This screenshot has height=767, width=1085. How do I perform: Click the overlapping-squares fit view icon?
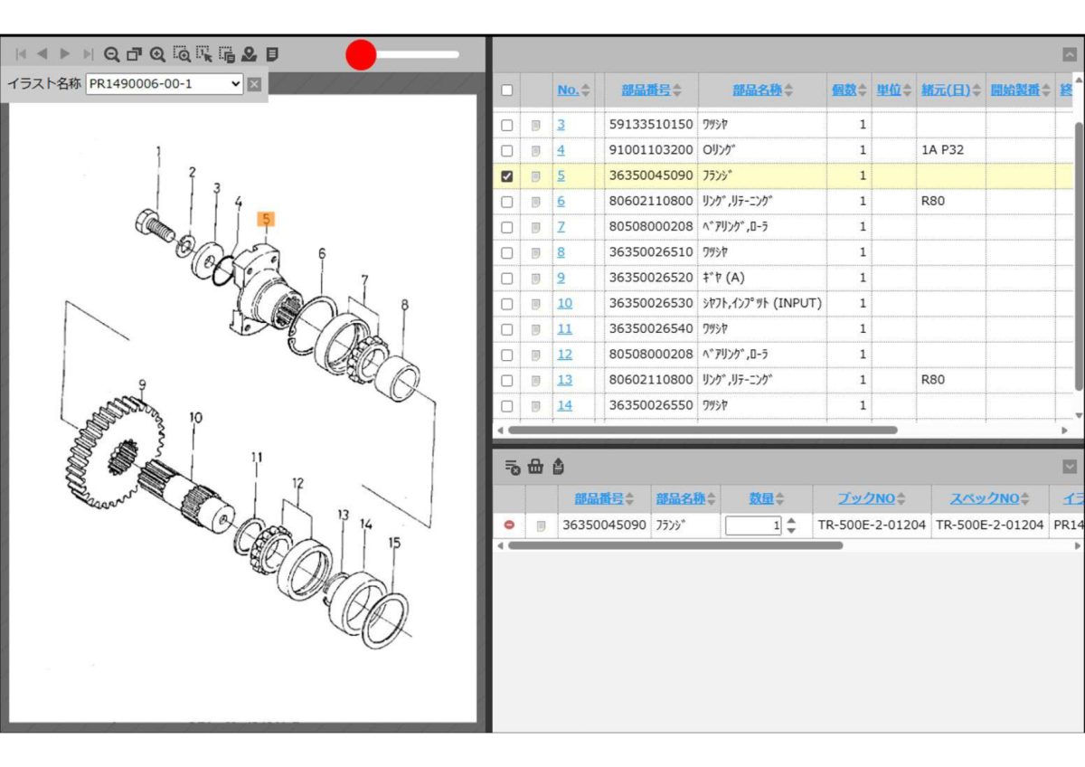[x=135, y=54]
